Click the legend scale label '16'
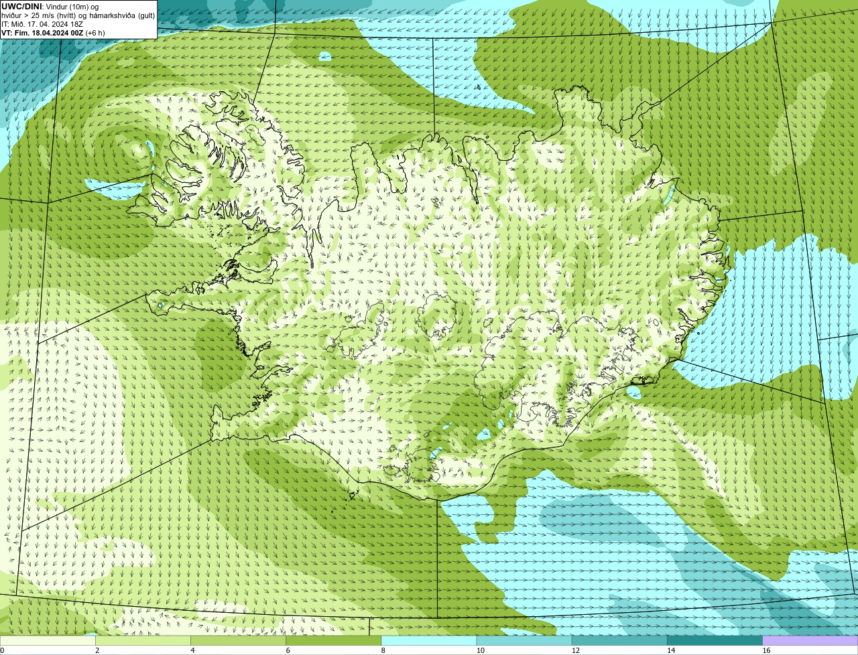Viewport: 858px width, 655px height. [x=766, y=650]
